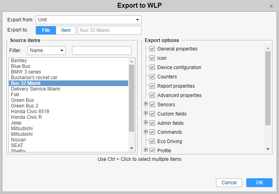Disable the Device configuration checkbox
279x194 pixels.
pyautogui.click(x=152, y=67)
